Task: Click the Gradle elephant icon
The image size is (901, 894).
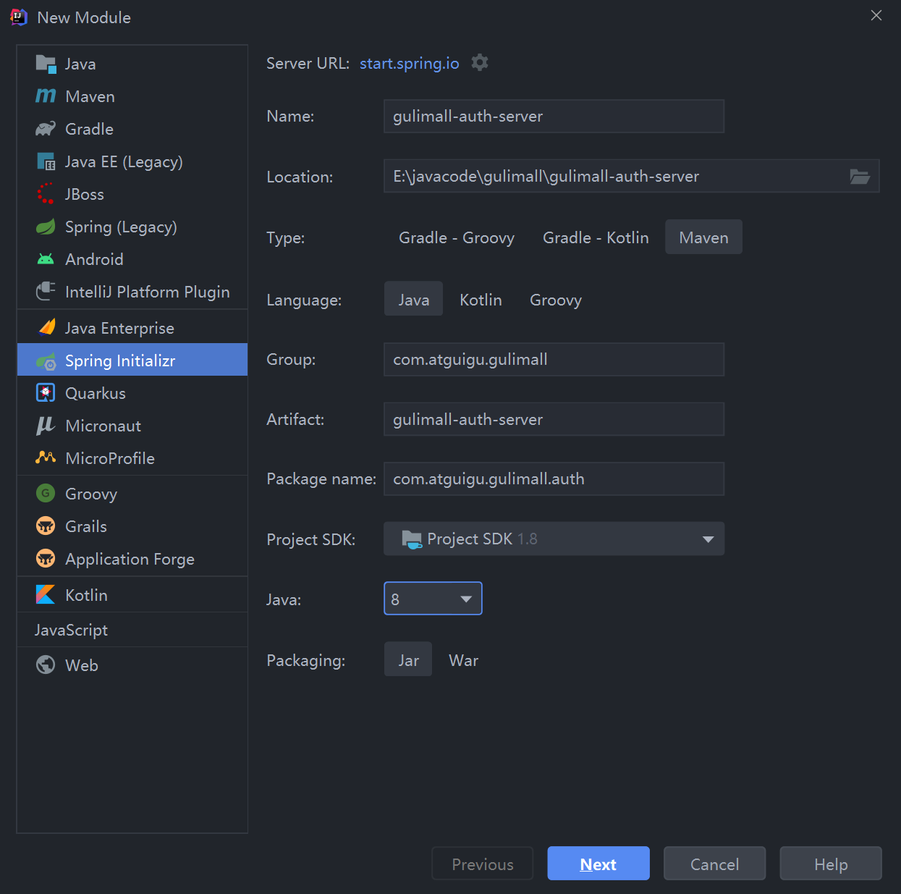Action: tap(46, 129)
